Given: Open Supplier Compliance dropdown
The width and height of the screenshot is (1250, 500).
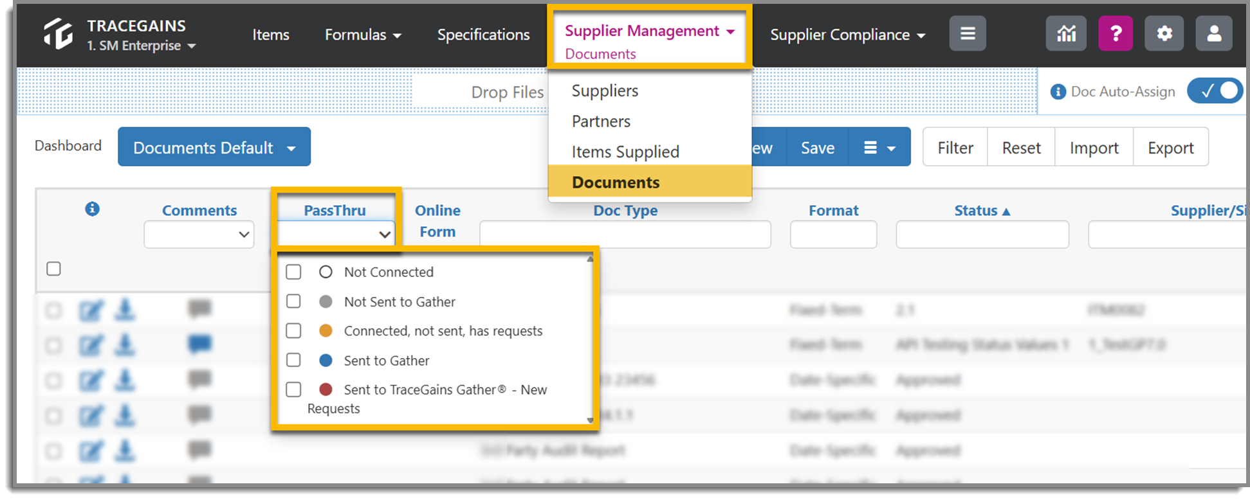Looking at the screenshot, I should [x=848, y=35].
